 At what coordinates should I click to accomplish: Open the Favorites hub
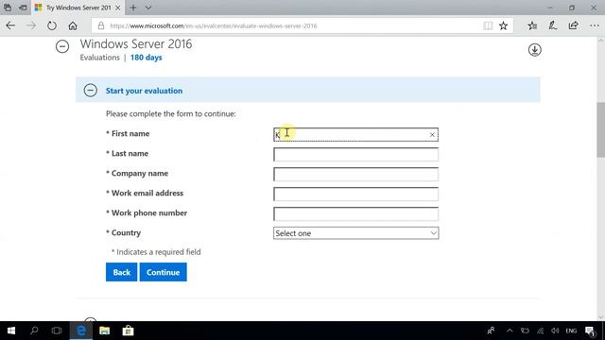[532, 25]
